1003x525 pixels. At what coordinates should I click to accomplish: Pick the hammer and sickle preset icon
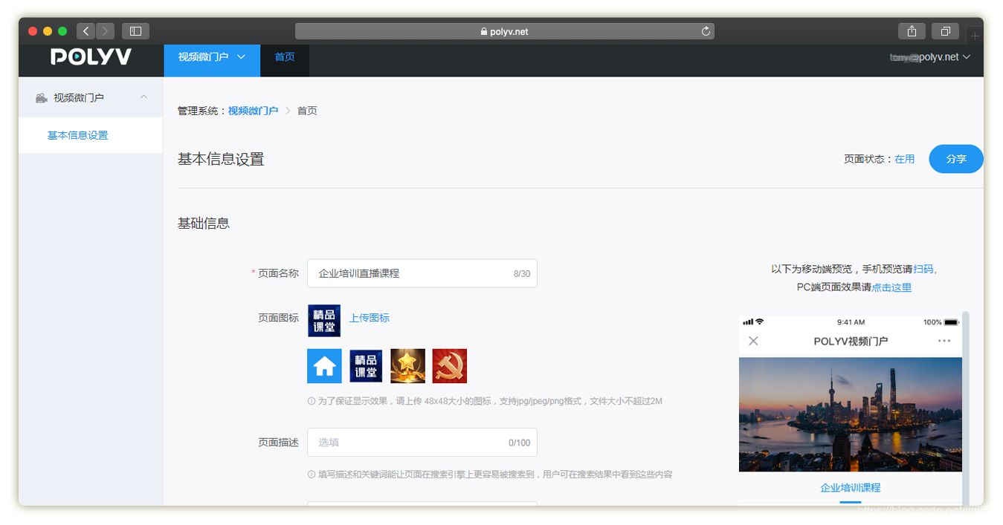[x=450, y=366]
